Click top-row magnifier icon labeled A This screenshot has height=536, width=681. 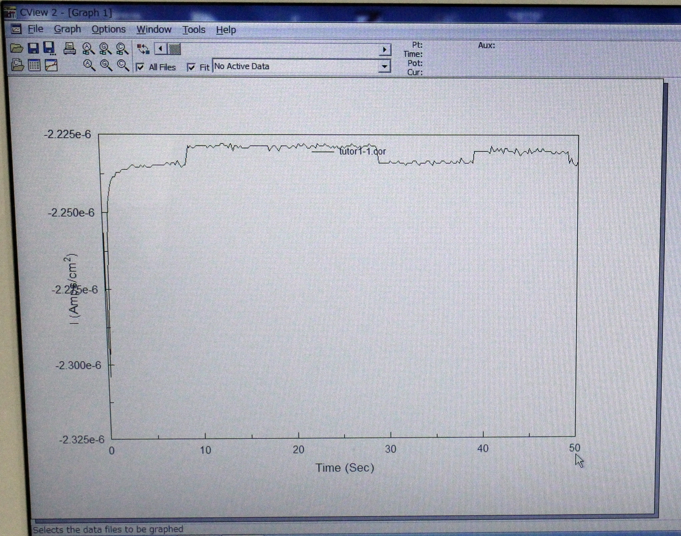coord(88,49)
